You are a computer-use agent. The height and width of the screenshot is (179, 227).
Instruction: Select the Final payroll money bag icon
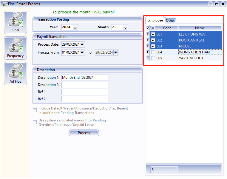pyautogui.click(x=16, y=22)
